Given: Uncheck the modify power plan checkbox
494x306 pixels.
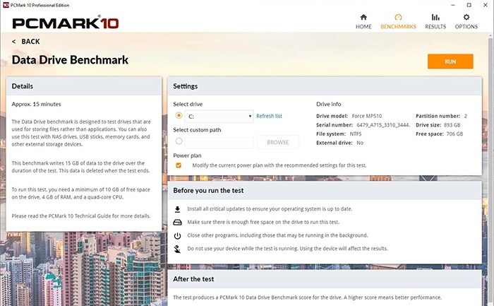Looking at the screenshot, I should (x=179, y=165).
